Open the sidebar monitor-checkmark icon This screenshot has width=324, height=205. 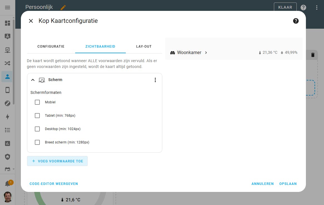(x=8, y=50)
